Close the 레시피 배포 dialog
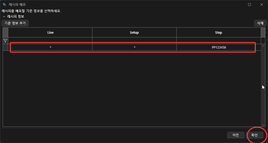268x143 pixels. (262, 5)
